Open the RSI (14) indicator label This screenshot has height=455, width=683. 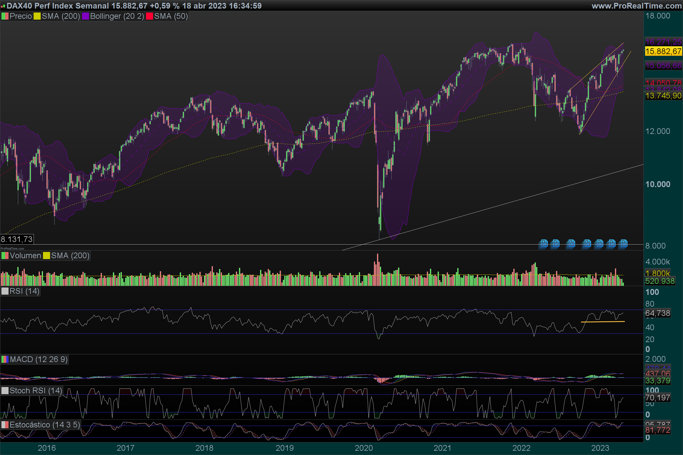pos(24,291)
